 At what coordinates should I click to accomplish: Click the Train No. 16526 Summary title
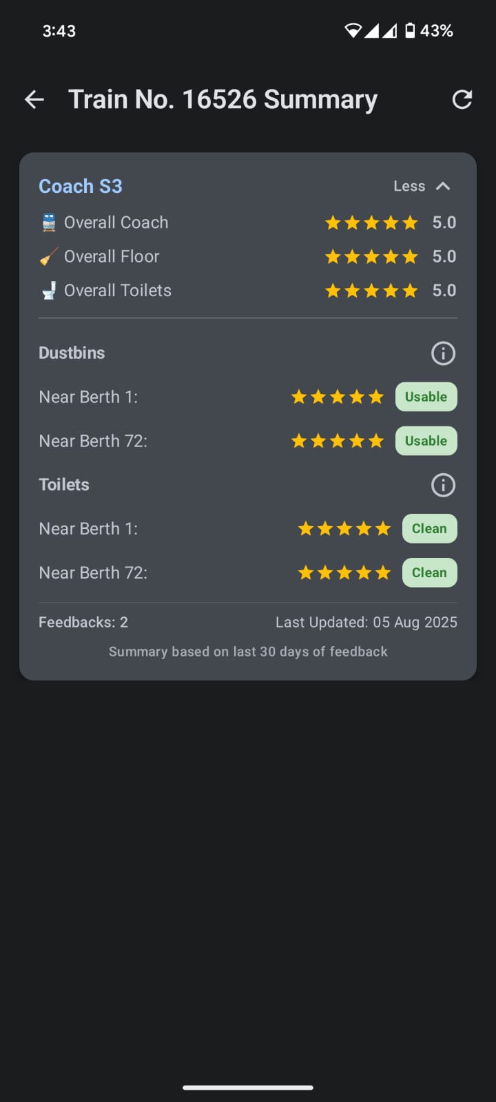pos(222,99)
